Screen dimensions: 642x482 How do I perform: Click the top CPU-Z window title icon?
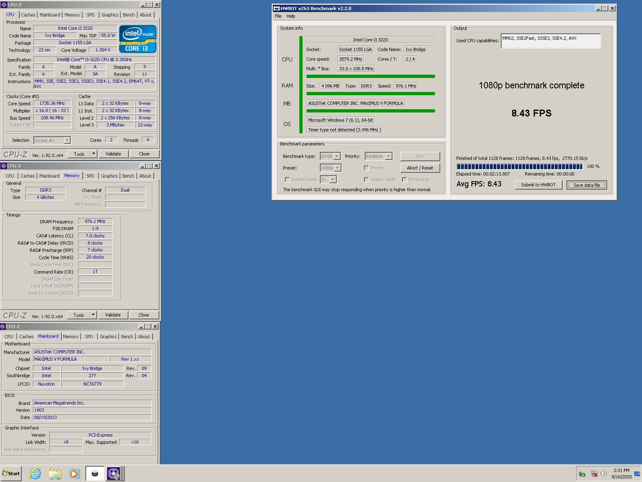click(x=4, y=5)
